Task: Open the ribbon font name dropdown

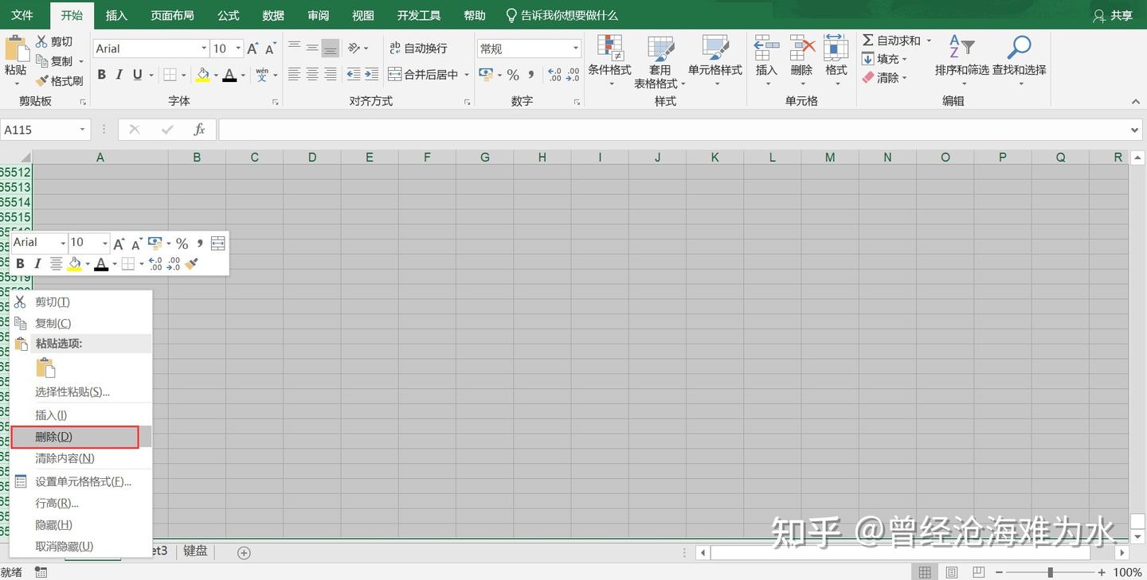Action: coord(203,49)
